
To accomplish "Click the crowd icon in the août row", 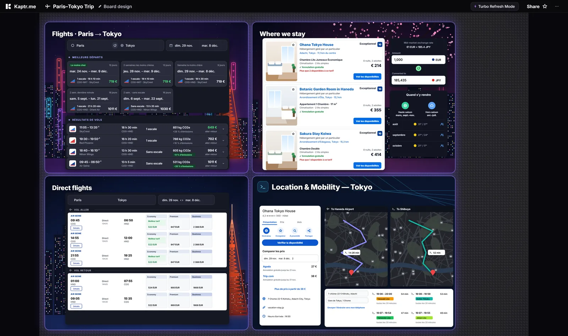I will [442, 124].
